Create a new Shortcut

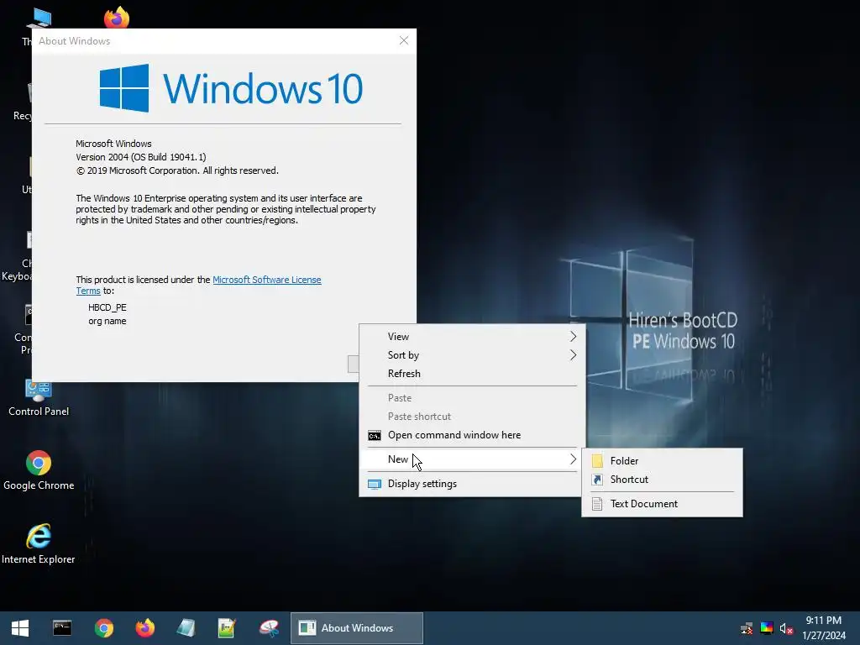[662, 480]
